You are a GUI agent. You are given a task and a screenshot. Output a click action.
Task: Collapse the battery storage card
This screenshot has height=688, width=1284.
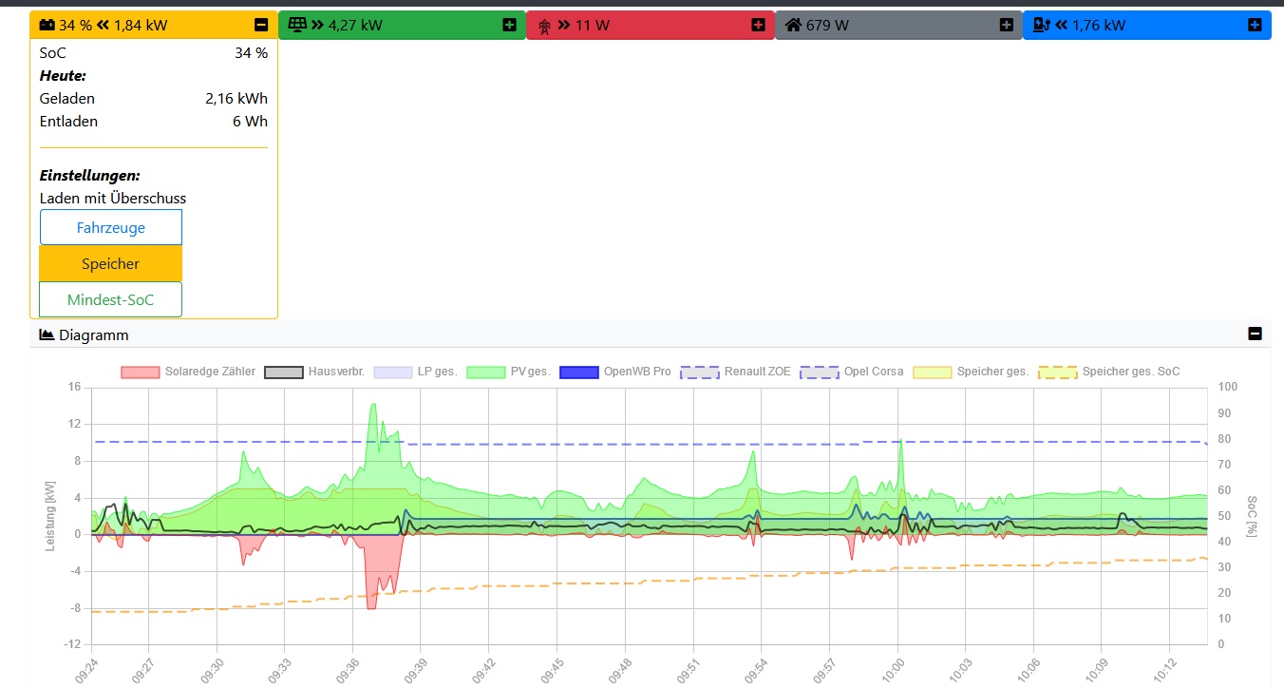click(x=261, y=25)
